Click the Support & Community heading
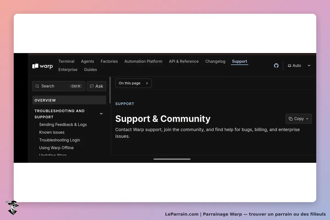330x220 pixels. click(163, 119)
